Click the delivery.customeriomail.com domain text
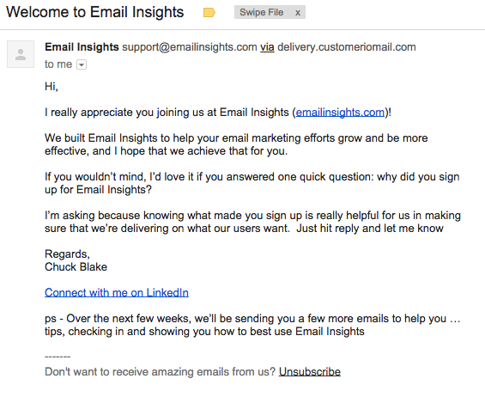 point(347,47)
